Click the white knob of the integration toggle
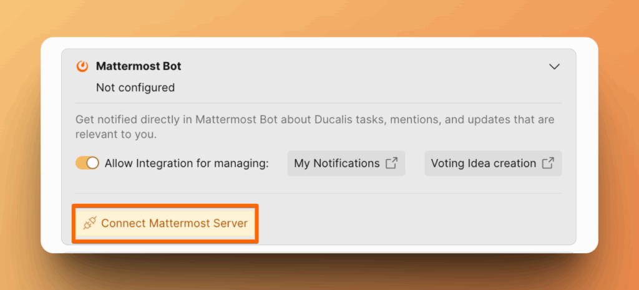Screen dimensions: 639x290 [x=93, y=163]
